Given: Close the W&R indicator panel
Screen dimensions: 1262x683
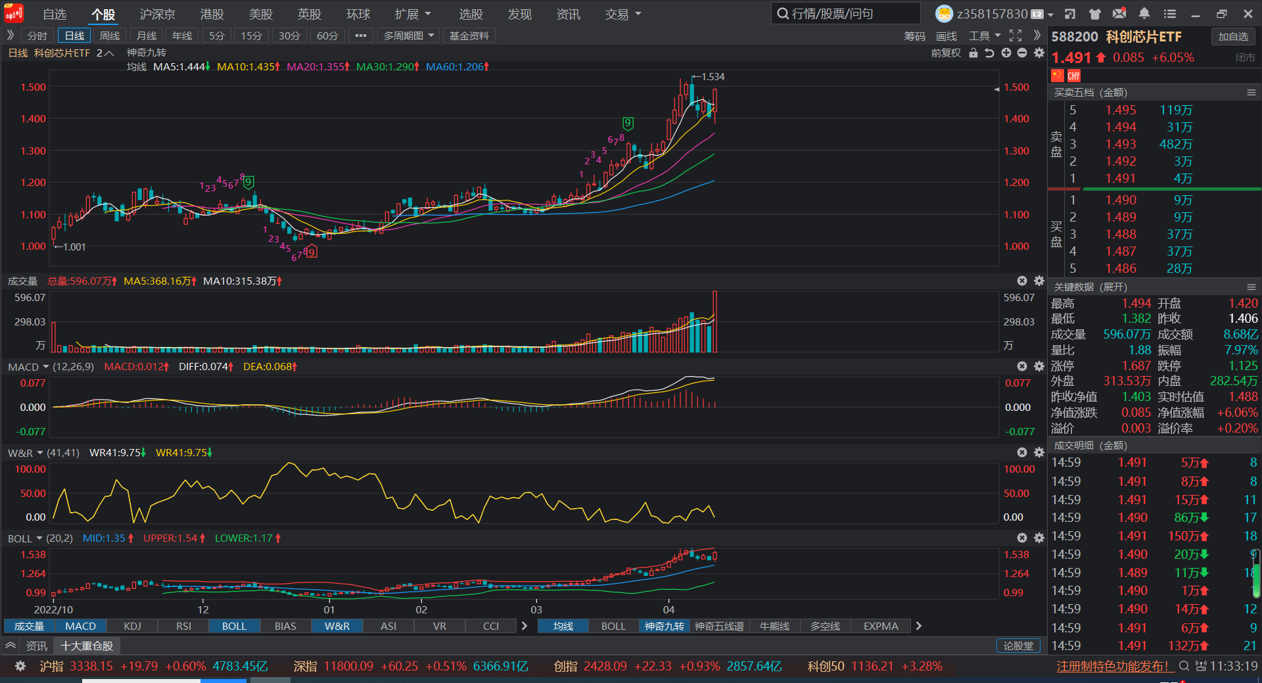Looking at the screenshot, I should tap(1022, 452).
